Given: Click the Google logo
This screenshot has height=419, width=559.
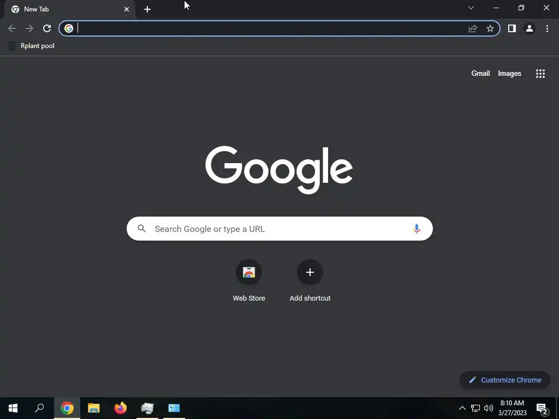Looking at the screenshot, I should (279, 170).
